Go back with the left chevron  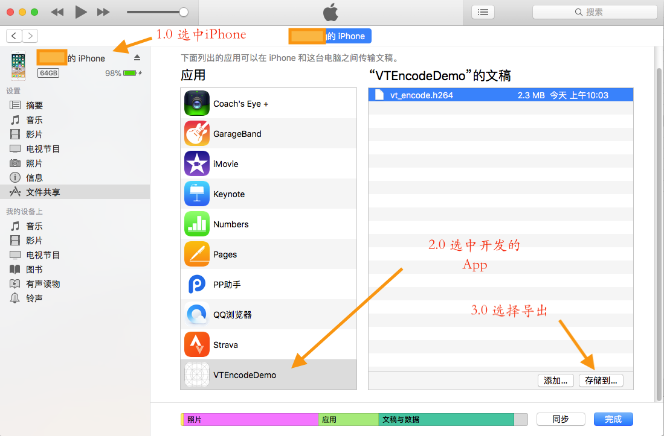[14, 36]
